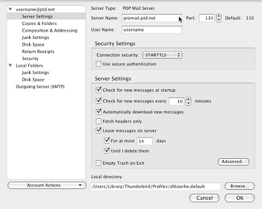Open Junk Settings under Local Folders
Screen dimensions: 262x209
(36, 72)
